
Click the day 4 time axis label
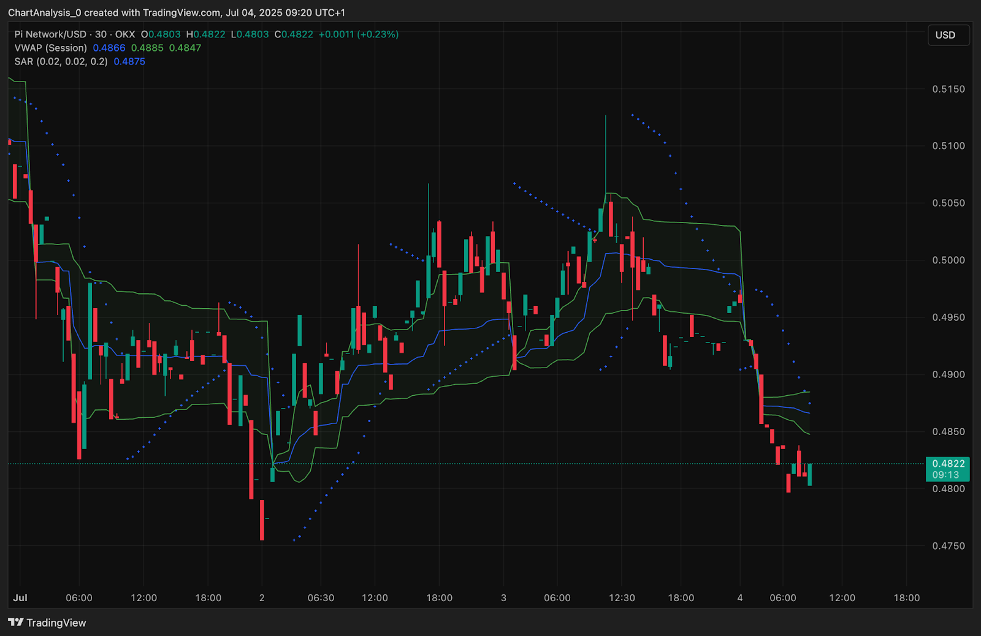(x=740, y=597)
